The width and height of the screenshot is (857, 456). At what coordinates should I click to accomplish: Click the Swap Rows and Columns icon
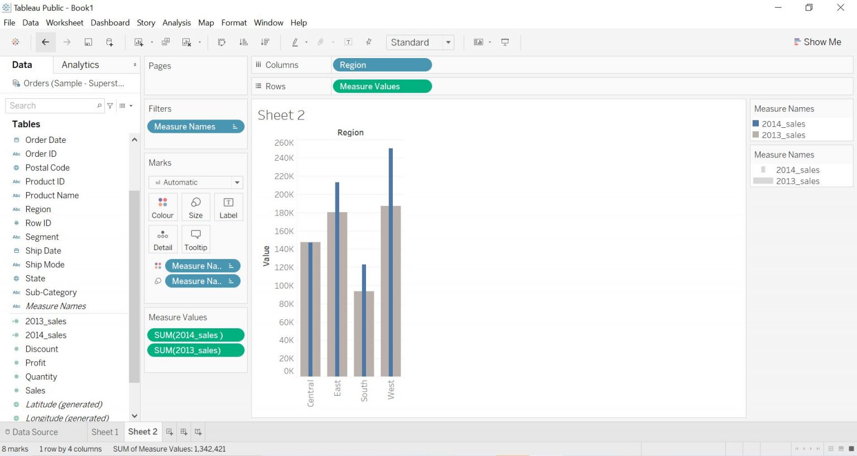pyautogui.click(x=222, y=42)
